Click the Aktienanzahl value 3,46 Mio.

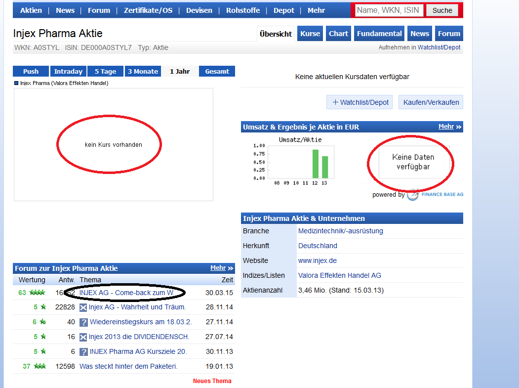click(341, 290)
